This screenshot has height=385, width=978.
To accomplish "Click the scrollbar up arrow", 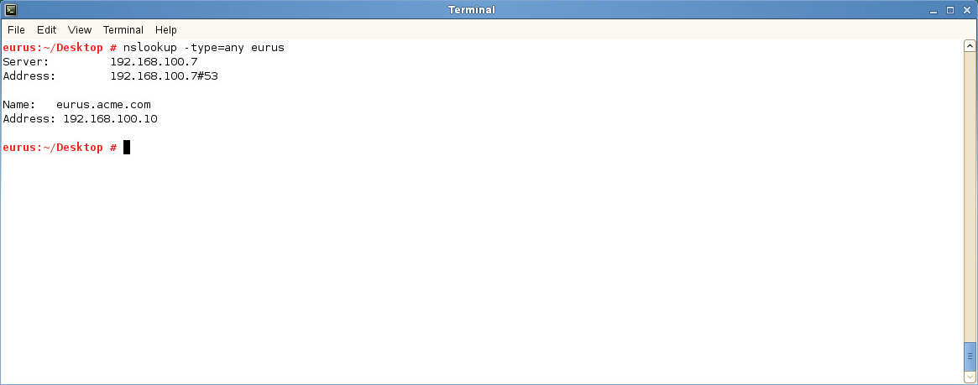I will click(970, 45).
